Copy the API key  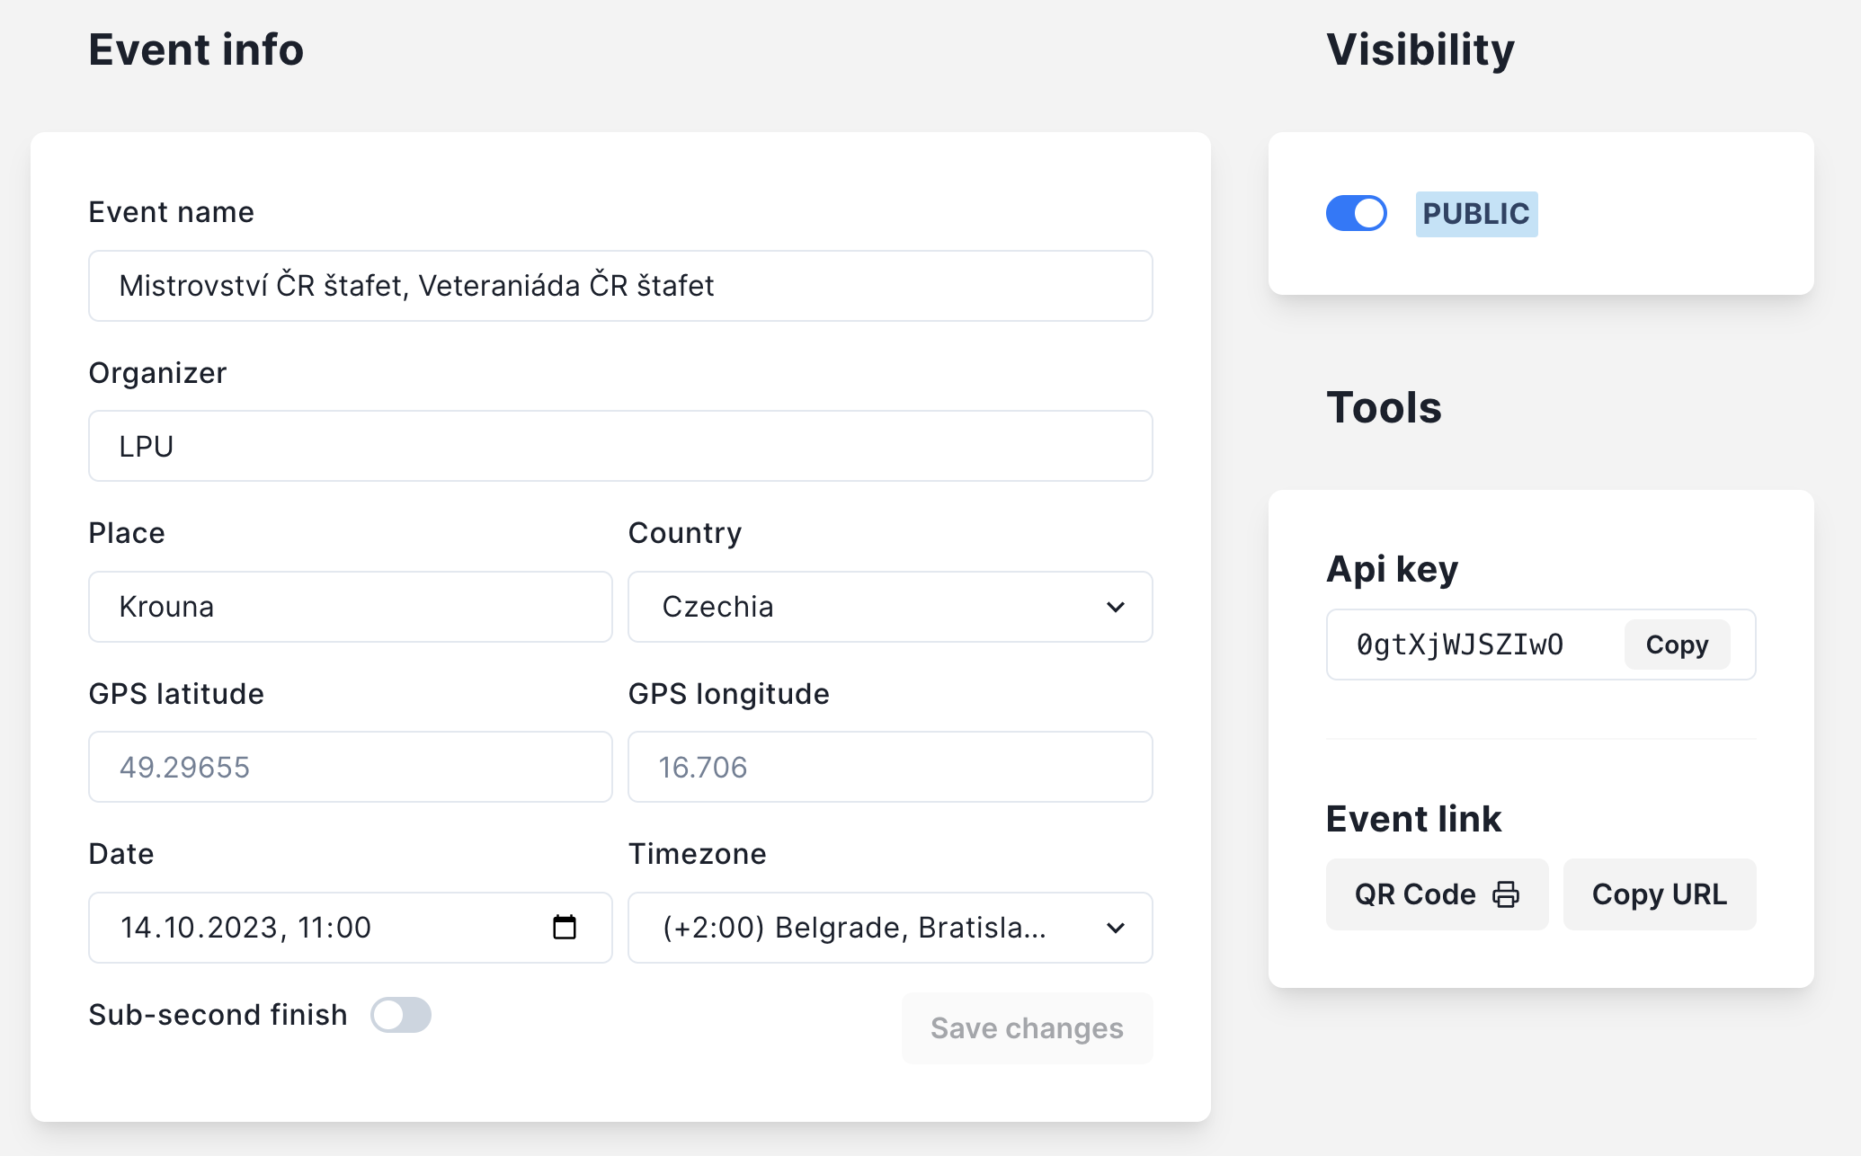1676,645
